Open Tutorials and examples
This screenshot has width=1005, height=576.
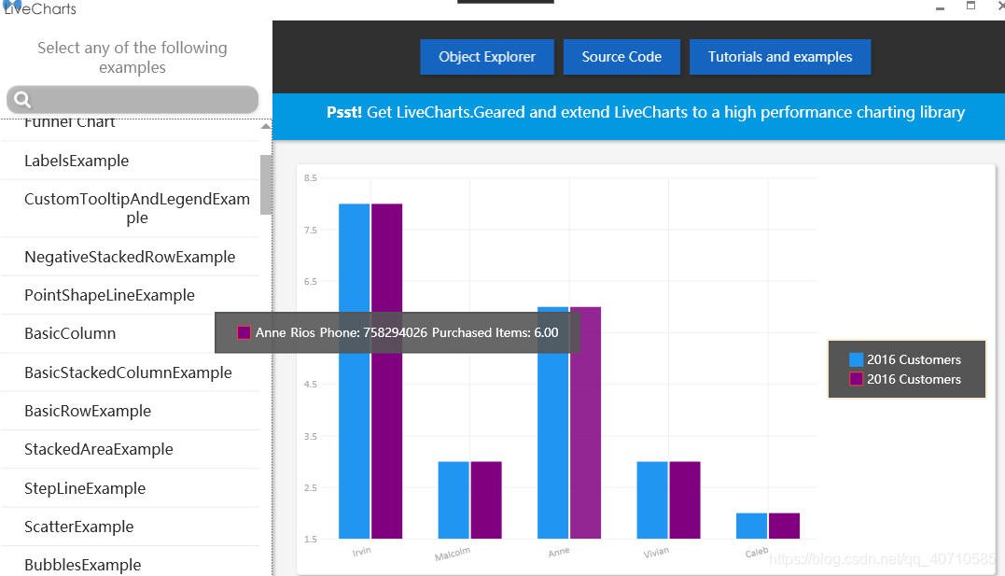click(x=779, y=56)
